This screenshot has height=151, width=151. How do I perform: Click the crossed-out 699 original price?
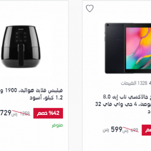(134, 130)
